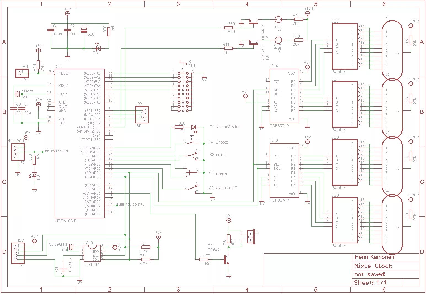Select the I2C connector JP4
The height and width of the screenshot is (294, 426).
18,253
